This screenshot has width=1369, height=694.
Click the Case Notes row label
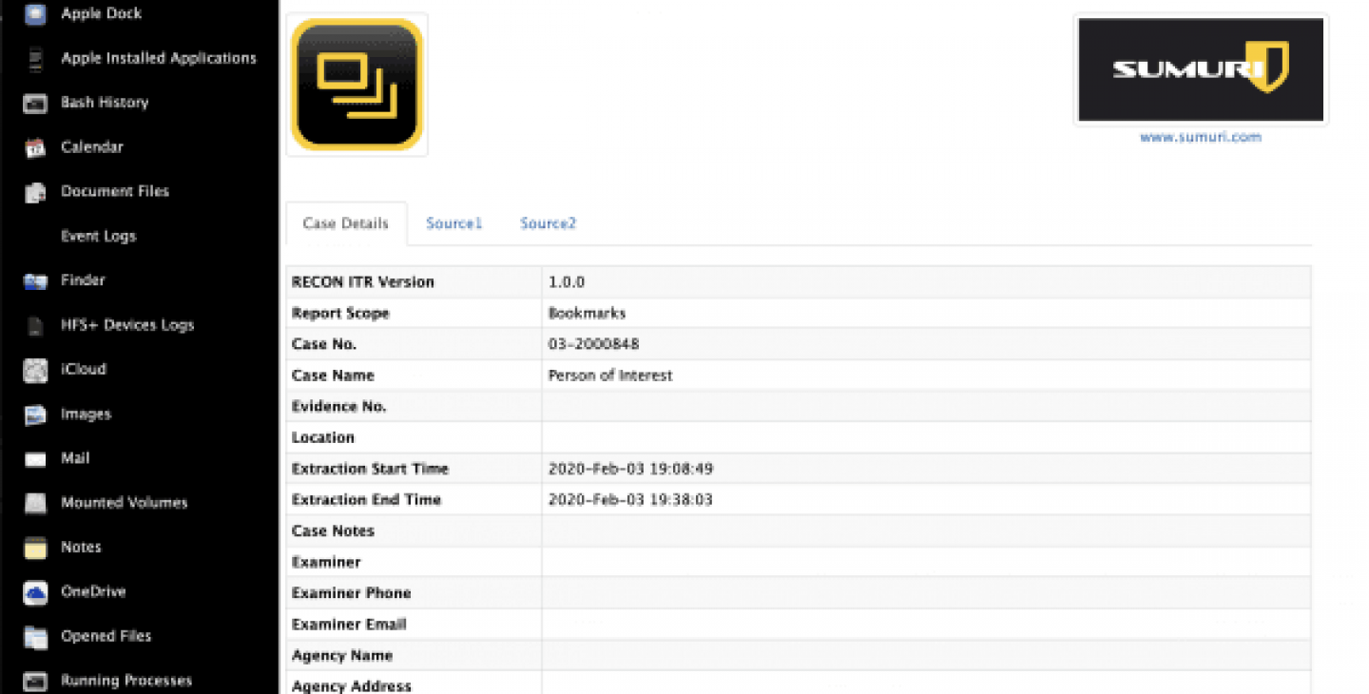tap(333, 531)
